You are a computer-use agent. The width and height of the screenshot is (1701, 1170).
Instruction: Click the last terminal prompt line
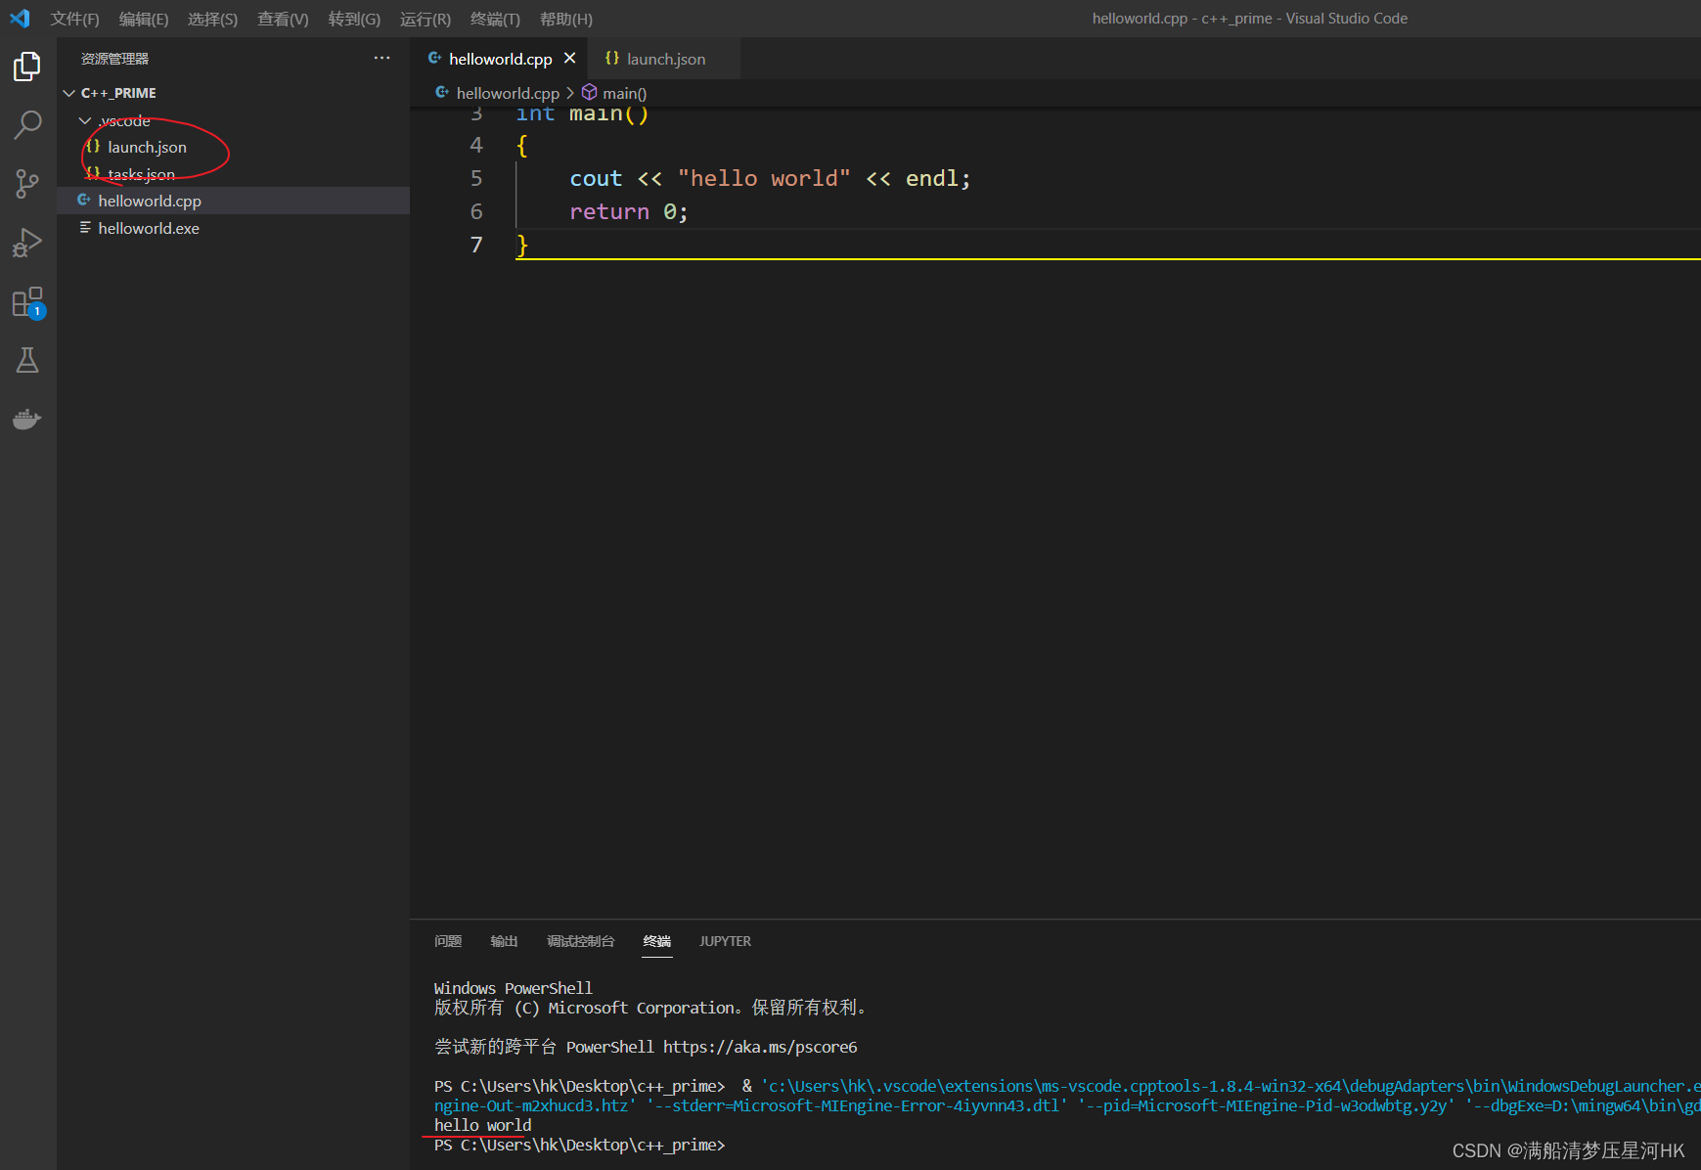point(580,1145)
